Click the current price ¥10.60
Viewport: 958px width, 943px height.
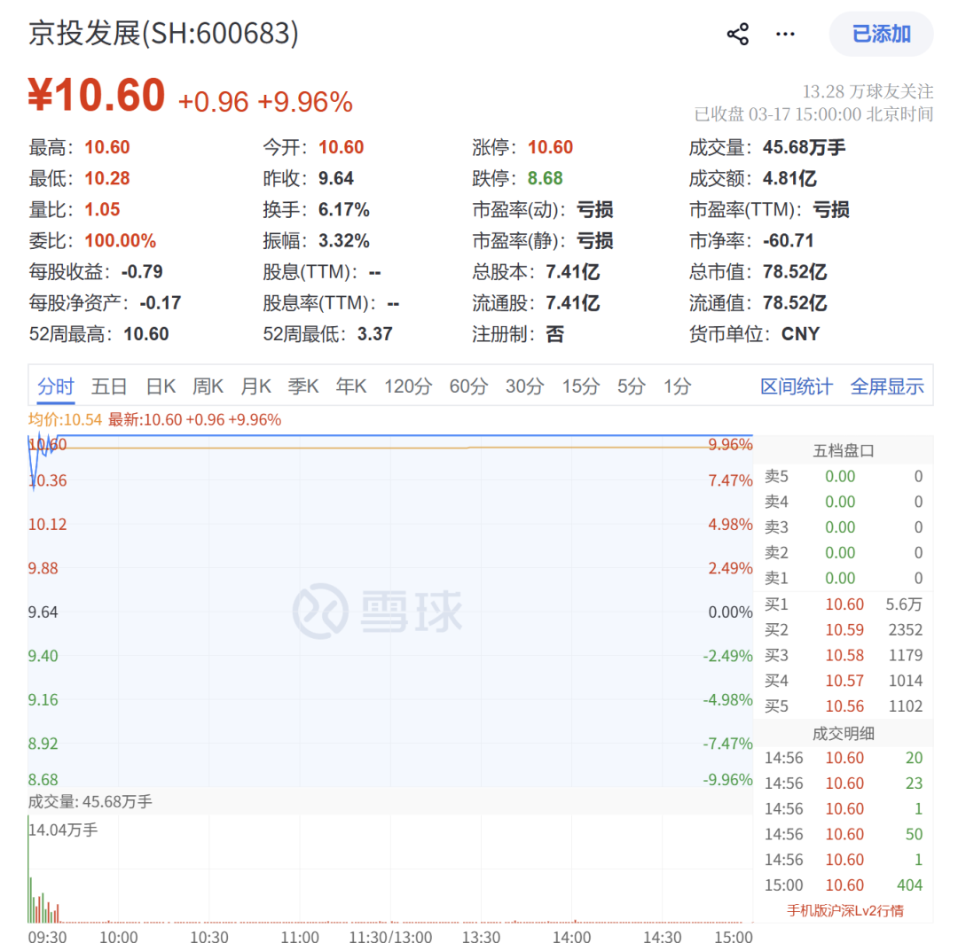97,95
